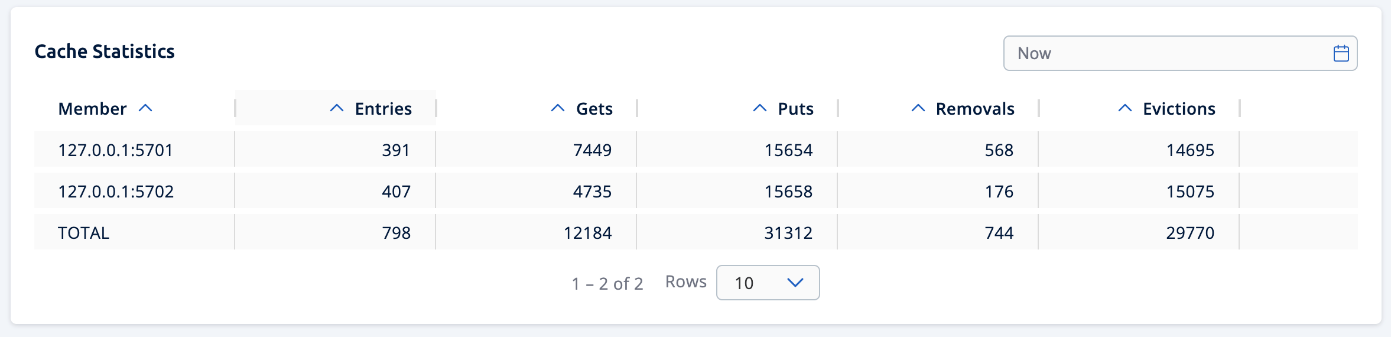This screenshot has height=337, width=1391.
Task: Sort by the Removals column header
Action: click(x=975, y=109)
